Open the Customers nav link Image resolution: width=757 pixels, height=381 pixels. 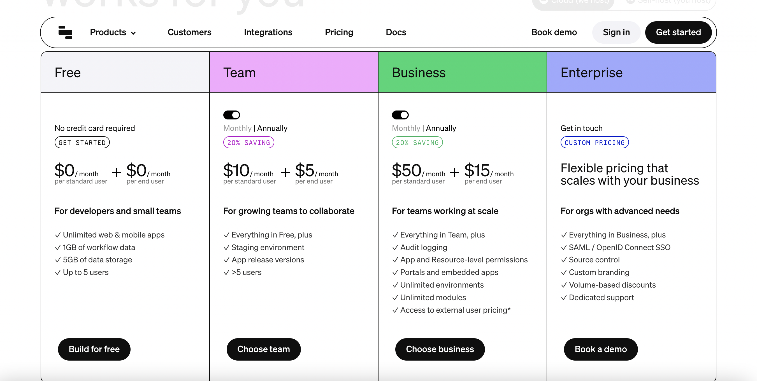coord(189,32)
